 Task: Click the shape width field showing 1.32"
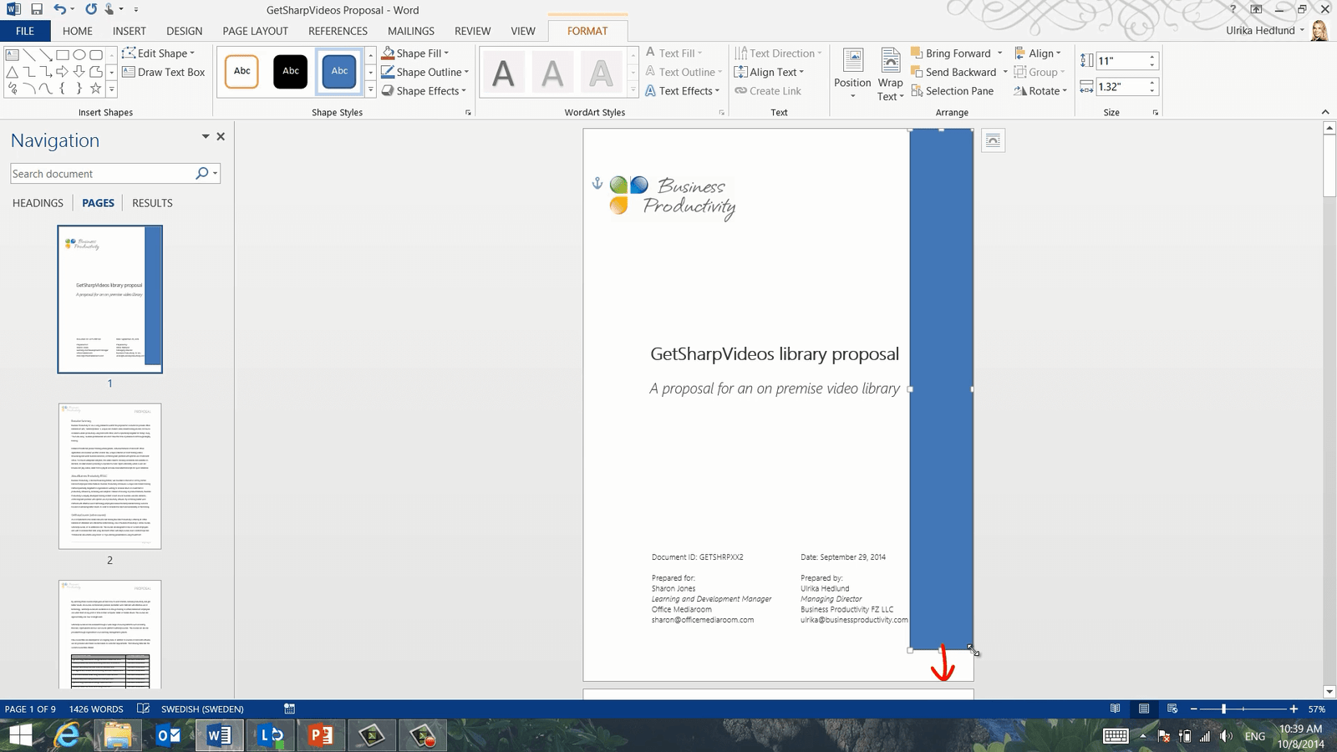pos(1121,86)
